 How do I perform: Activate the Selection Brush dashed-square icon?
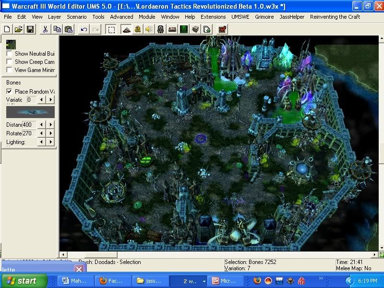coord(111,29)
